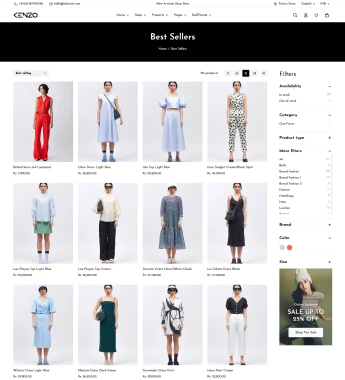Click the Kenzo logo
345x380 pixels.
point(25,15)
